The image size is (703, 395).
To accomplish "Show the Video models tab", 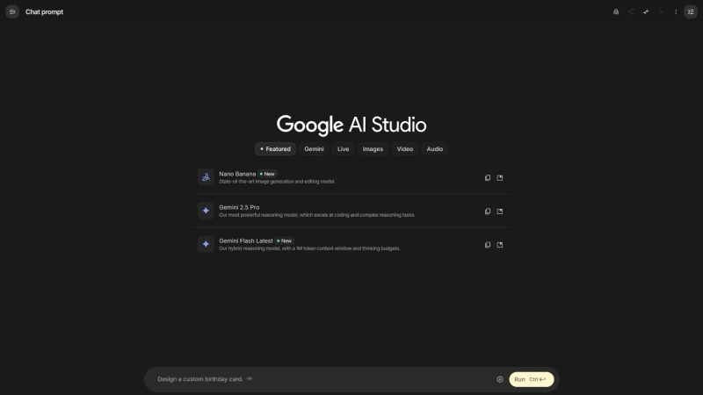I will click(404, 149).
